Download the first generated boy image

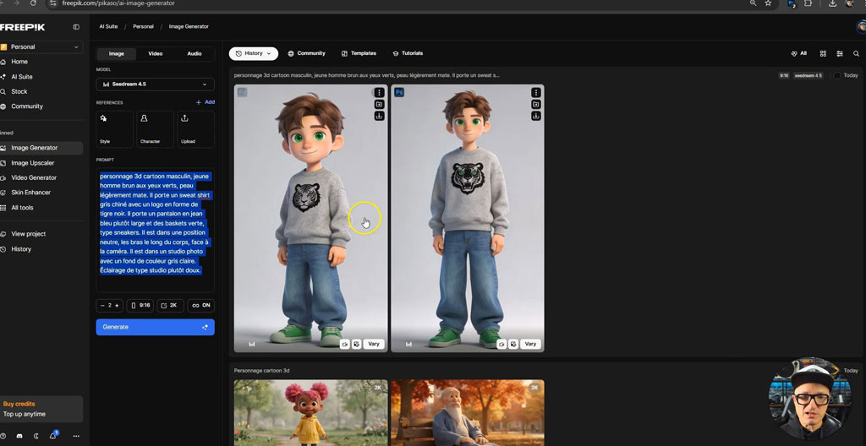pos(379,116)
